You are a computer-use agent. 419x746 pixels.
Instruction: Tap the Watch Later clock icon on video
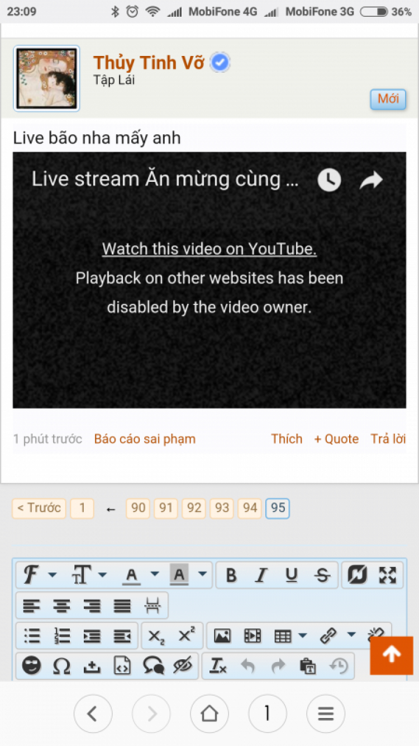(x=330, y=180)
